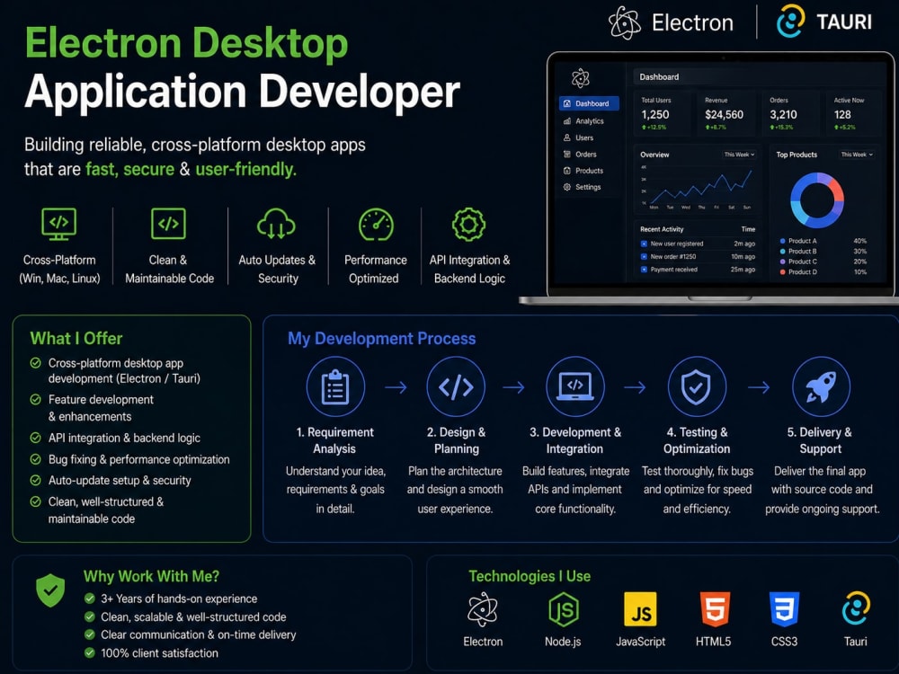Click the Requirement Analysis clipboard icon
The width and height of the screenshot is (899, 674).
(x=335, y=387)
